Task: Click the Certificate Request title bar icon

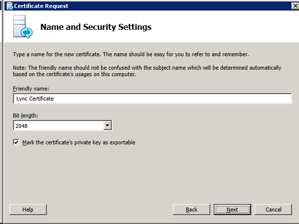Action: 9,6
